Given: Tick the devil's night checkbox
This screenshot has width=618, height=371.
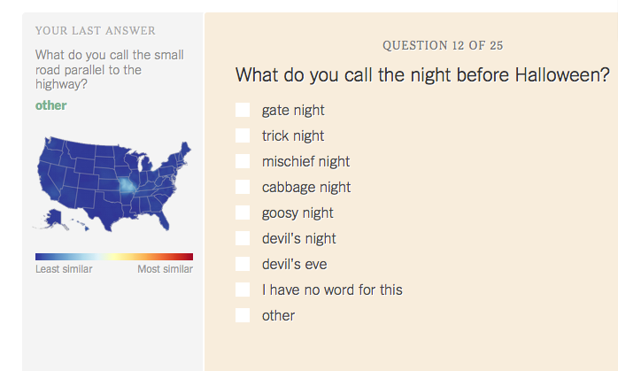Looking at the screenshot, I should tap(243, 238).
